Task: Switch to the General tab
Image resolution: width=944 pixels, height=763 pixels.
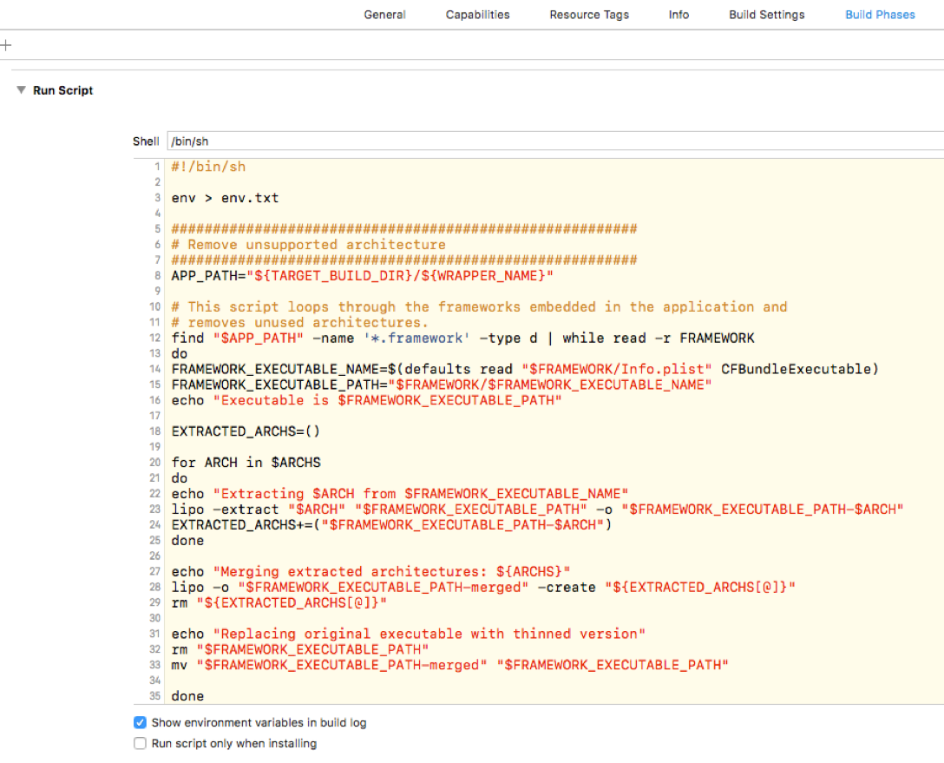Action: pos(384,15)
